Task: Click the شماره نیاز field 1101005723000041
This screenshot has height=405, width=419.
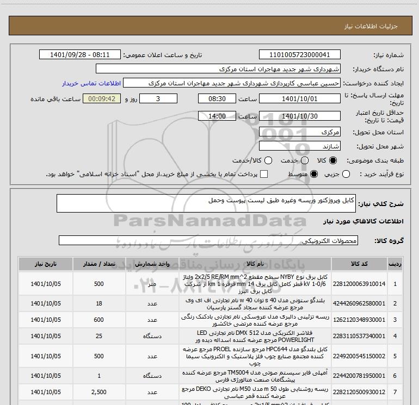Action: pyautogui.click(x=299, y=55)
